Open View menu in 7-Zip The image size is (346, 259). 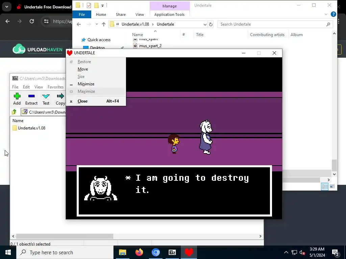pos(39,87)
